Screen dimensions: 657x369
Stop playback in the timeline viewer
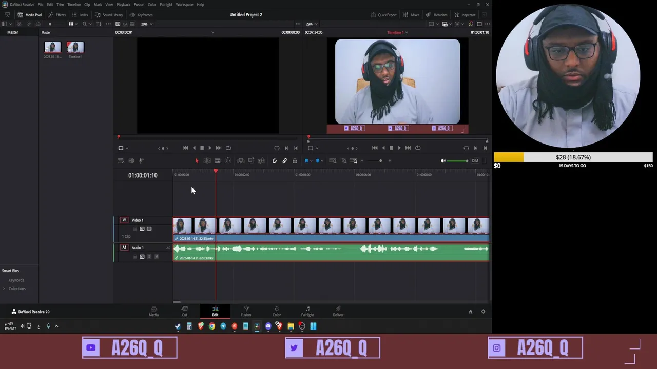pos(391,148)
